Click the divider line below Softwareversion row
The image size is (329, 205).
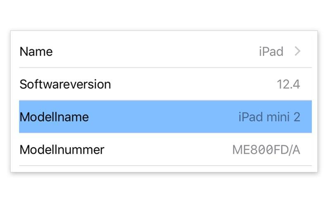pos(165,100)
